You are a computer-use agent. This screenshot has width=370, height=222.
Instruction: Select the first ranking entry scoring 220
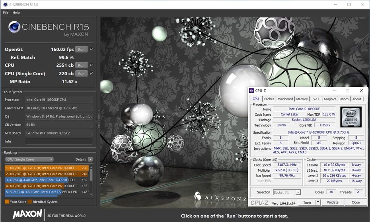pos(47,168)
